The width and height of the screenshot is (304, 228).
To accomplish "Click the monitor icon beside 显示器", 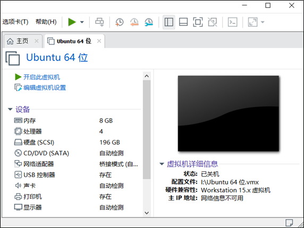I will tap(18, 207).
